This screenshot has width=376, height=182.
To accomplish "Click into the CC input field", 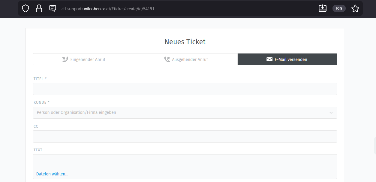I will point(185,137).
